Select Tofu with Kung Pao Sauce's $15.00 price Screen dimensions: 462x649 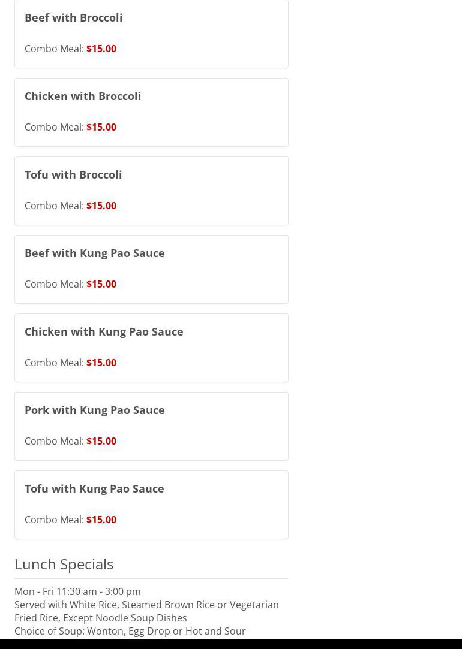coord(101,520)
